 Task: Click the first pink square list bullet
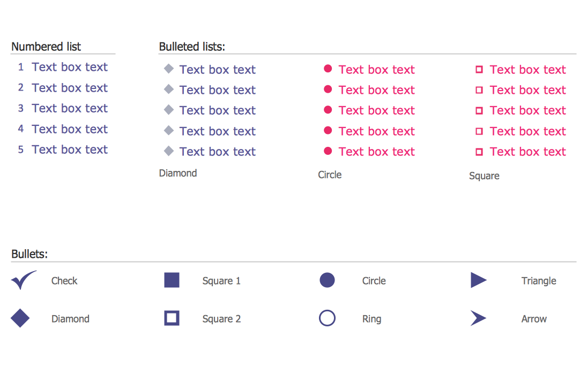(479, 69)
